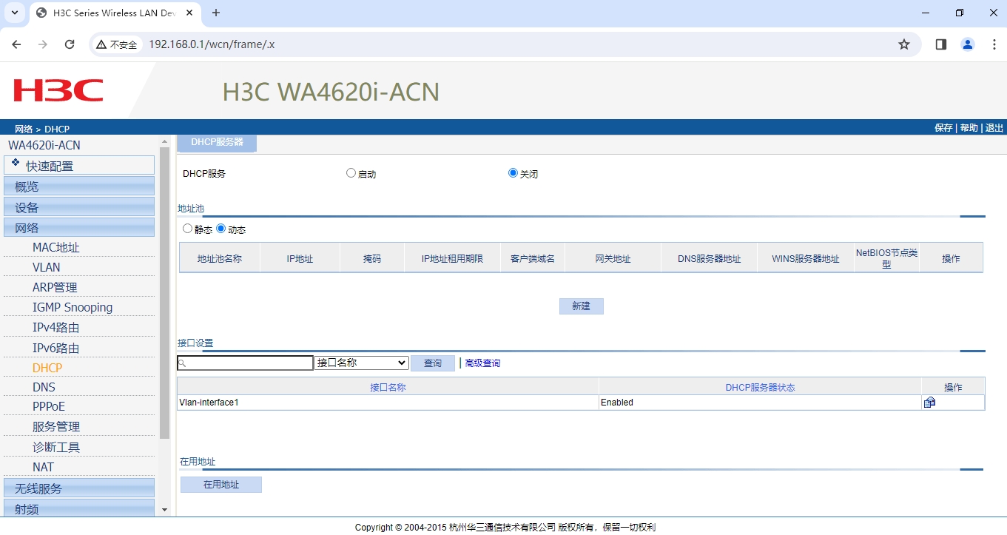Expand the 无线服务 sidebar section
This screenshot has height=535, width=1007.
coord(79,488)
